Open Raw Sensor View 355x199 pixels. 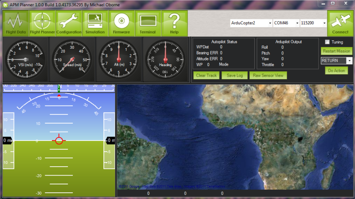[268, 75]
